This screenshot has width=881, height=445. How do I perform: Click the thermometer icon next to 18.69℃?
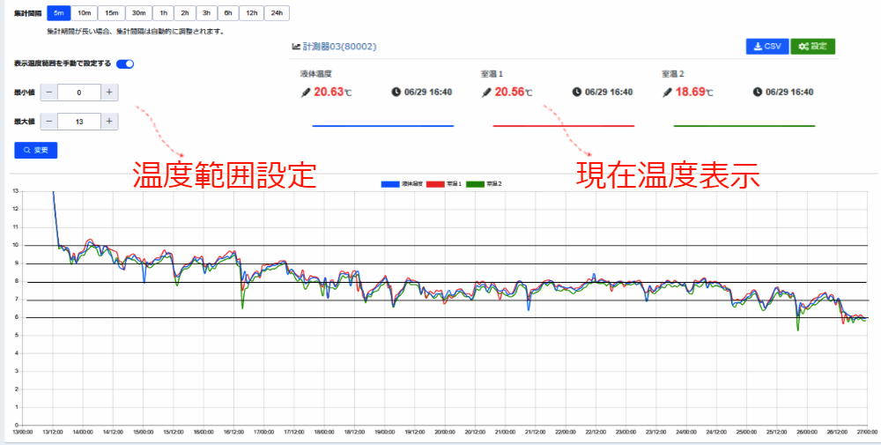(669, 92)
